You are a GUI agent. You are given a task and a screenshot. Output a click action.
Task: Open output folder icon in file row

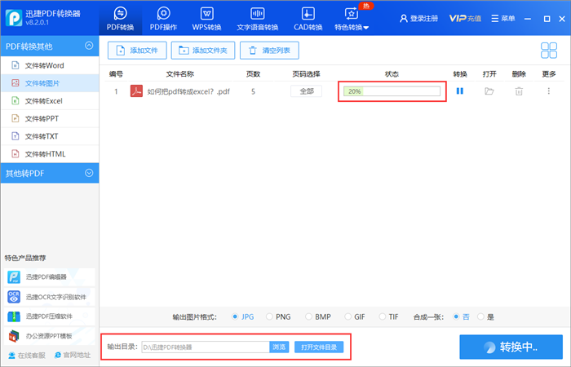tap(489, 91)
